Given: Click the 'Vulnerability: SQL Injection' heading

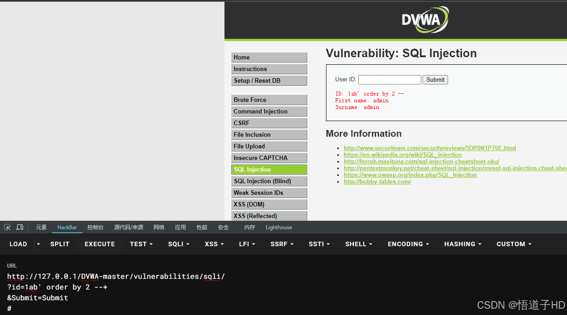Looking at the screenshot, I should pos(401,53).
